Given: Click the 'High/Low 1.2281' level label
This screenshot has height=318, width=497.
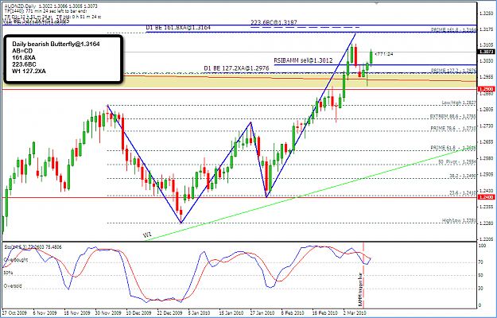Looking at the screenshot, I should pos(459,220).
